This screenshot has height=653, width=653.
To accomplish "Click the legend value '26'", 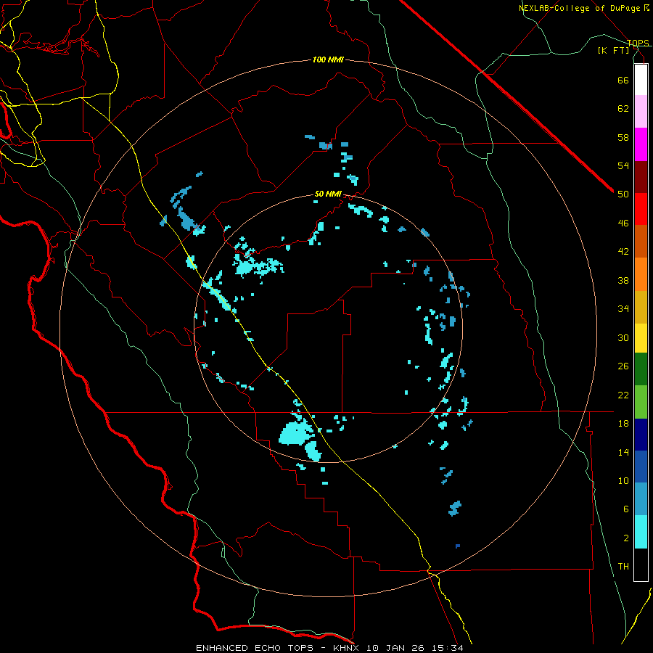I will 623,366.
